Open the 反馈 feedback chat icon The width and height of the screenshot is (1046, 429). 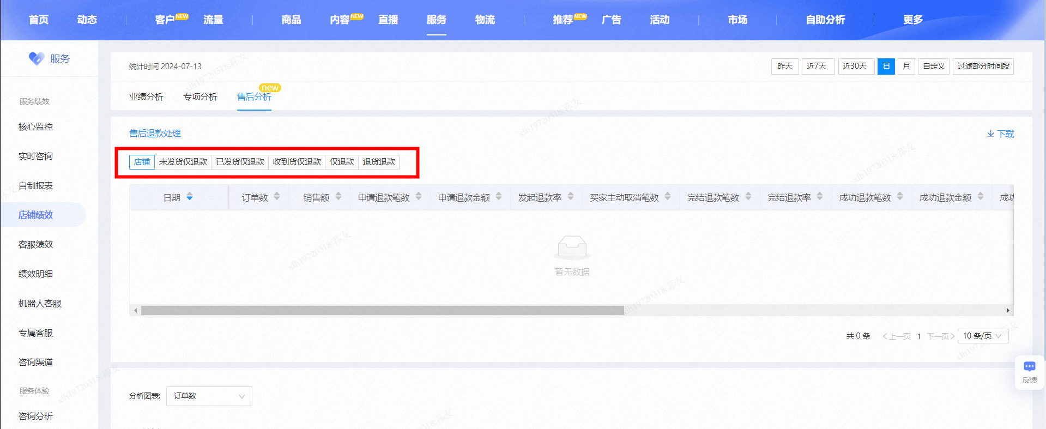click(1030, 366)
